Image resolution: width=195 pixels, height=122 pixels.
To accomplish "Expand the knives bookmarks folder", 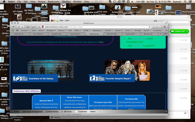I will pos(62,30).
